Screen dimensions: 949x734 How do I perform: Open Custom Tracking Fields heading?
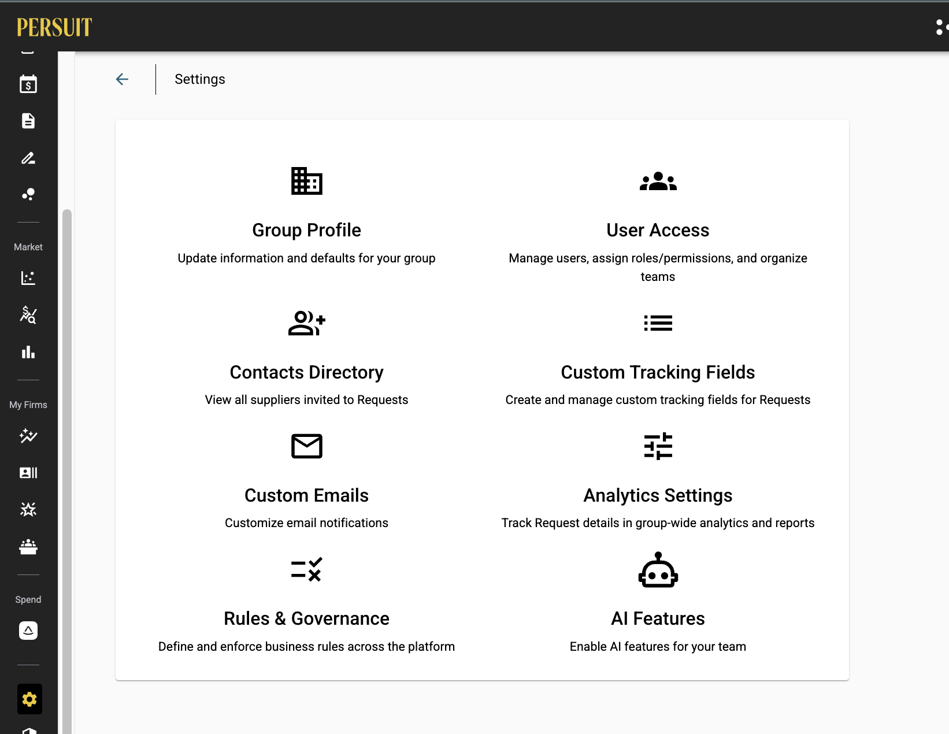[658, 372]
